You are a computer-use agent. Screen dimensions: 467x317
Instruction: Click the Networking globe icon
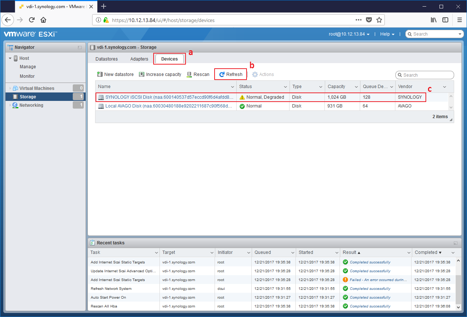click(15, 105)
